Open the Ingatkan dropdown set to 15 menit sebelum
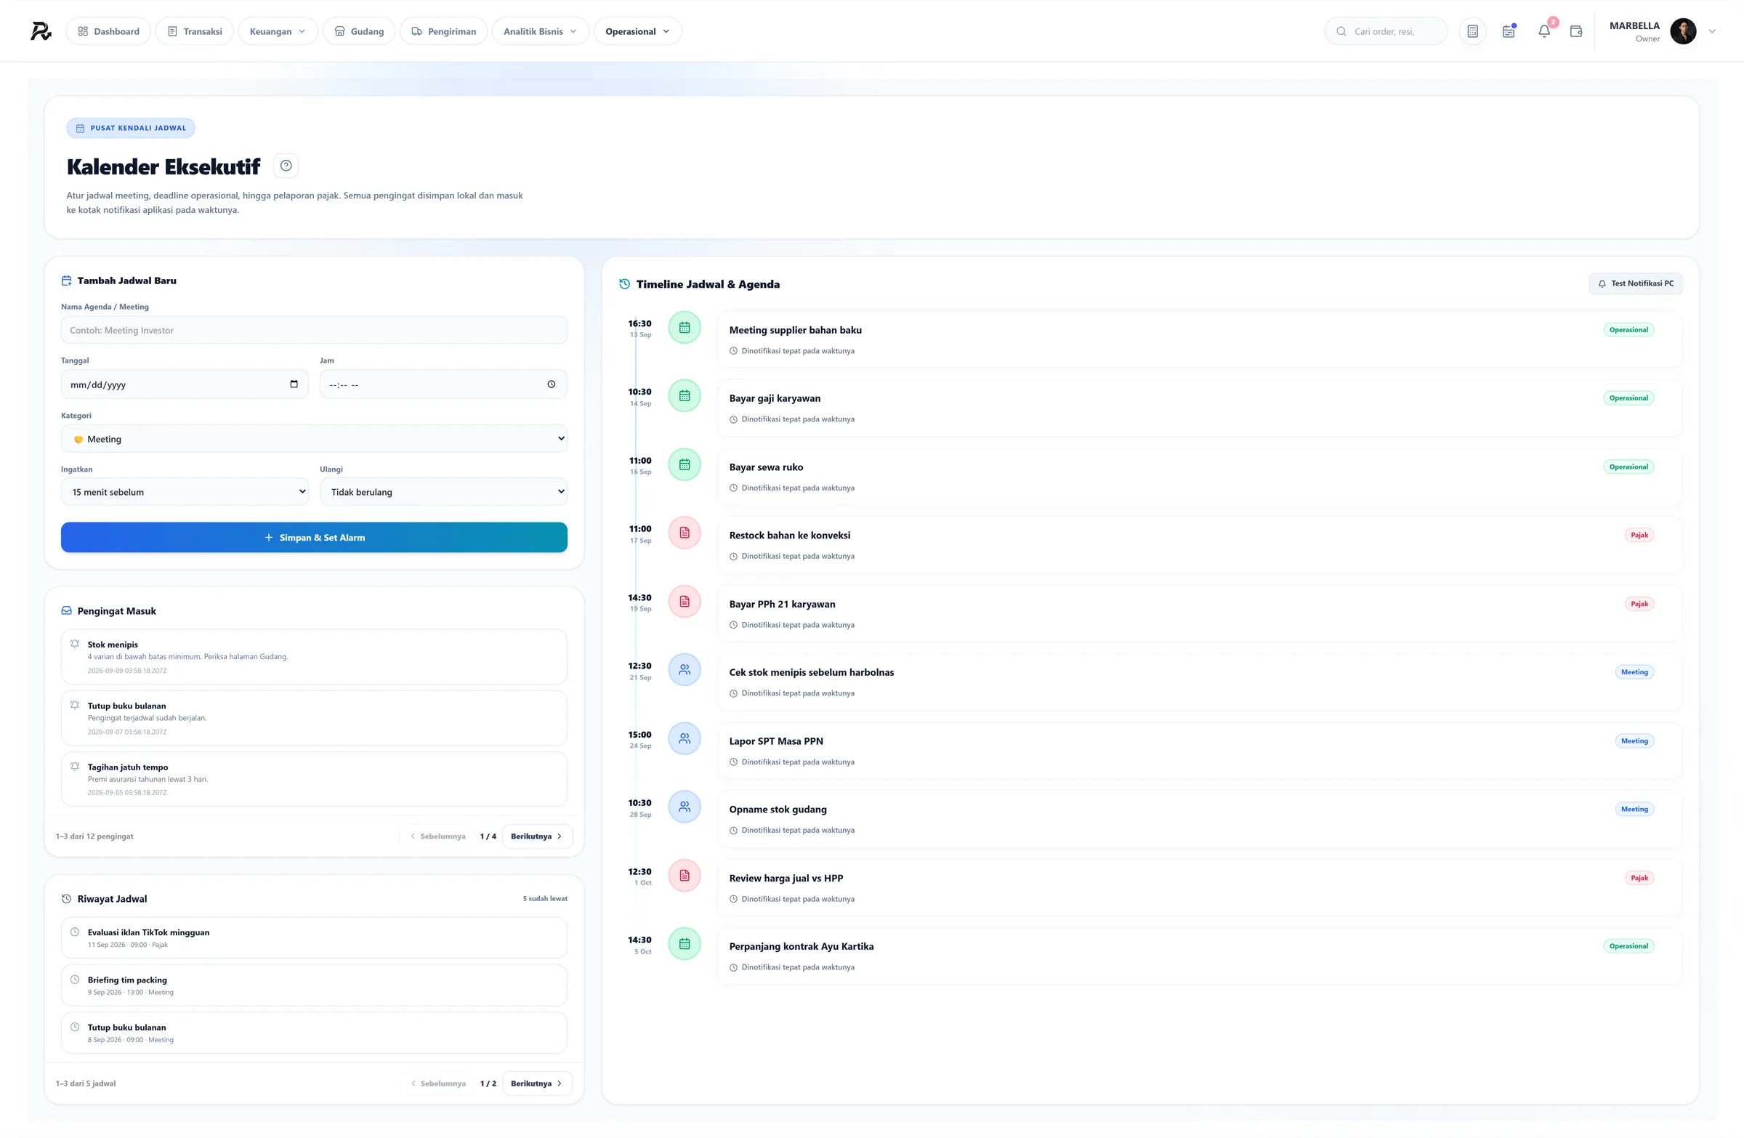 185,492
